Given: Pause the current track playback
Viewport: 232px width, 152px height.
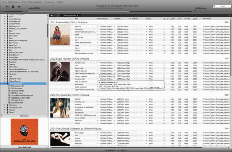Looking at the screenshot, I should (13, 7).
